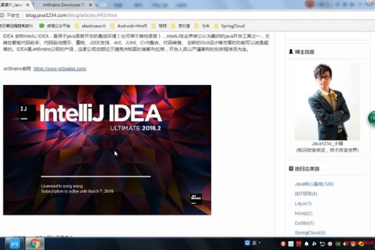Click the 博主信息 panel heading
Viewport: 375px width, 250px height.
[x=302, y=52]
